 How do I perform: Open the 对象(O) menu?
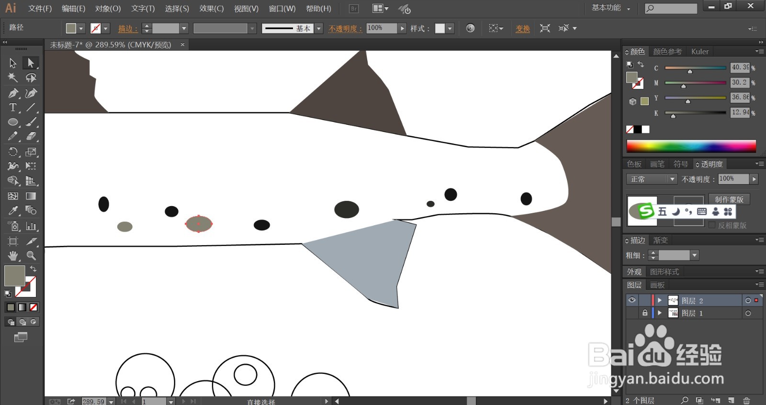(108, 9)
